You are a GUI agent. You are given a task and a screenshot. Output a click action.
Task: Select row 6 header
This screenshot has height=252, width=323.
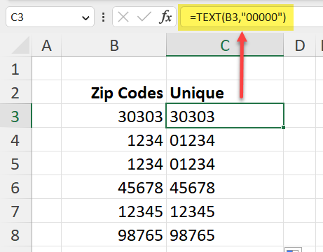15,188
